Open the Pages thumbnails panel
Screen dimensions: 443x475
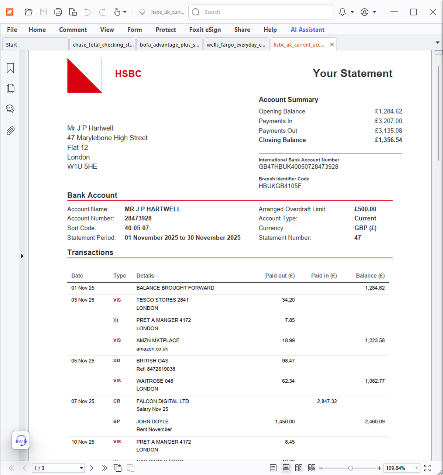(10, 89)
